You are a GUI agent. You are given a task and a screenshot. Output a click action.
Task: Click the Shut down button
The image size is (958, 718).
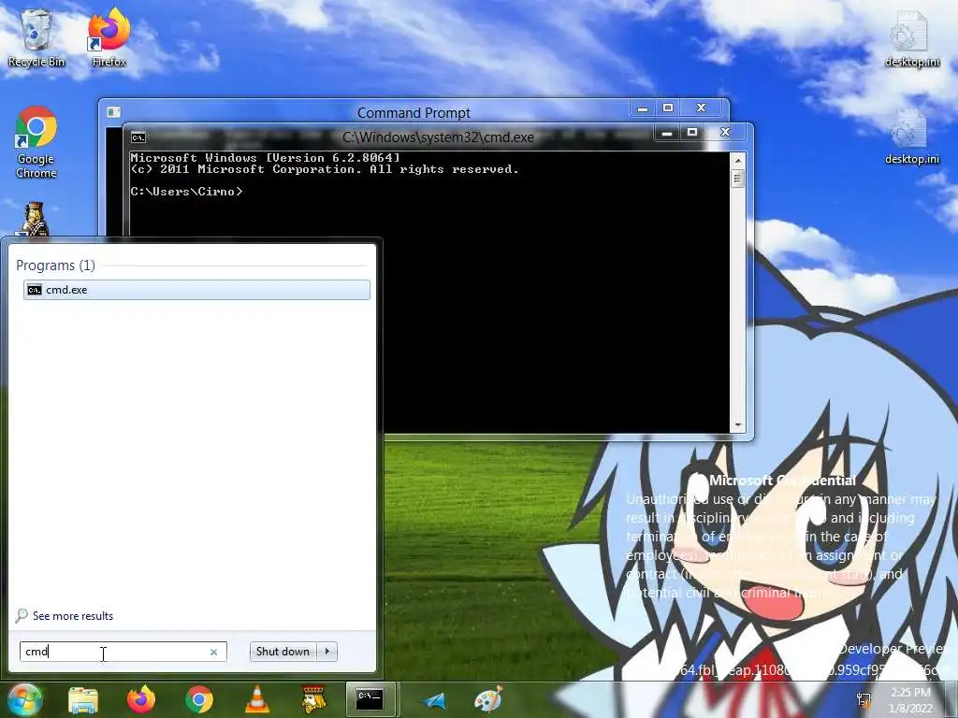click(283, 652)
